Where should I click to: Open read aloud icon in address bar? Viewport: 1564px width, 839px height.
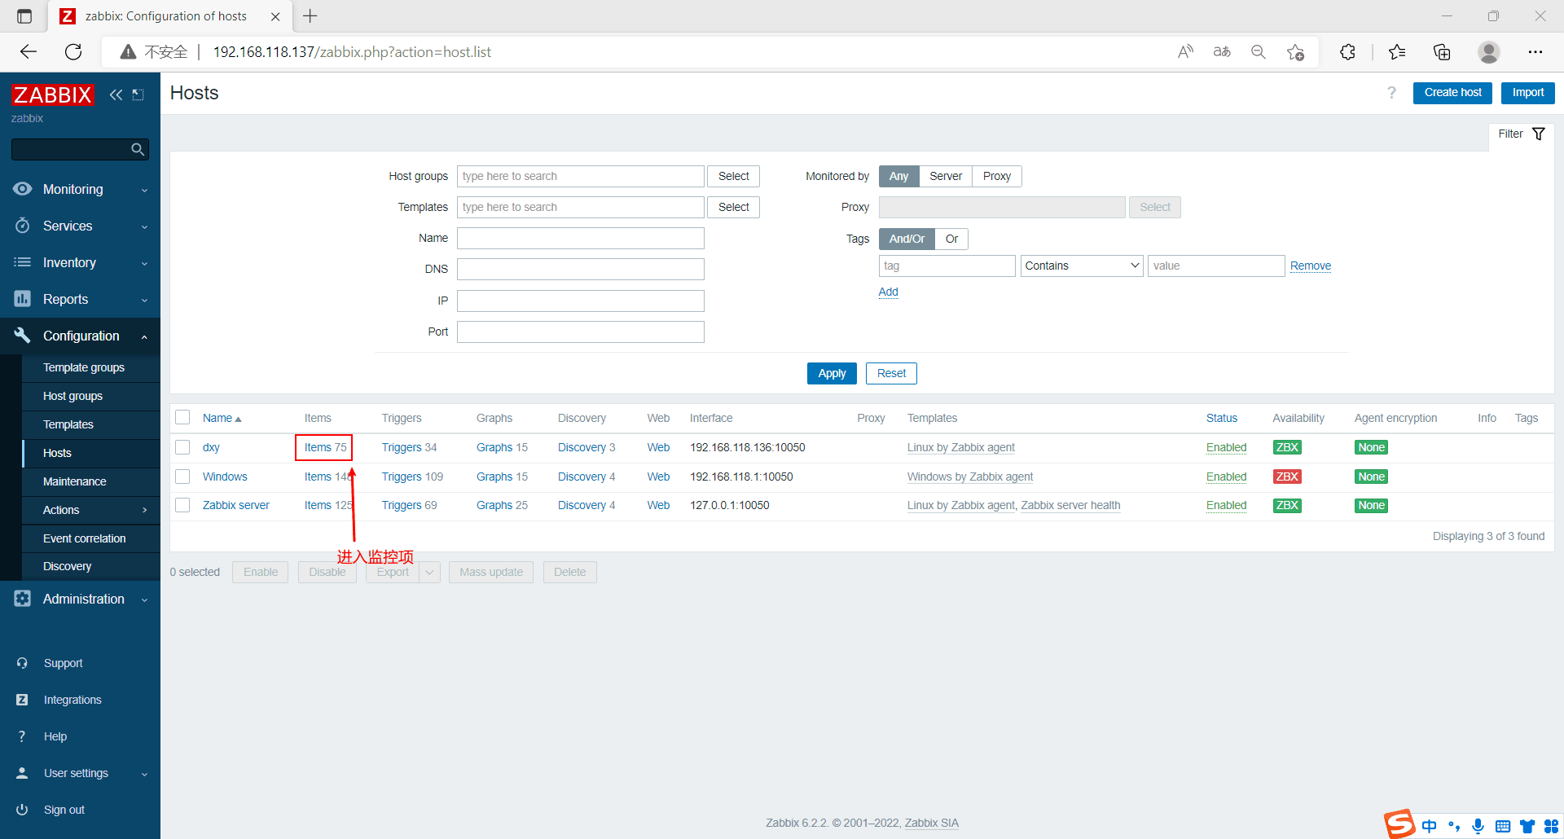[x=1185, y=52]
